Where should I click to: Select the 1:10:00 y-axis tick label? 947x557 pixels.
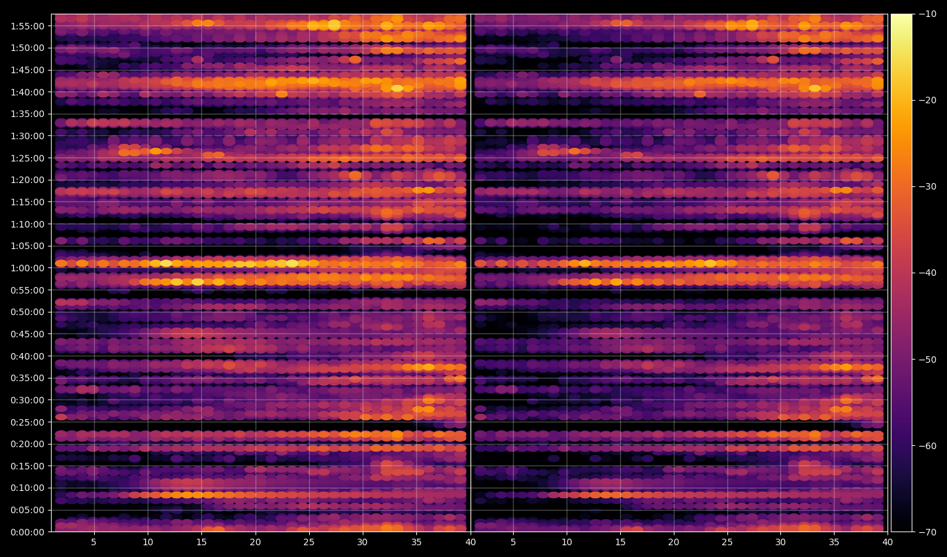coord(27,224)
